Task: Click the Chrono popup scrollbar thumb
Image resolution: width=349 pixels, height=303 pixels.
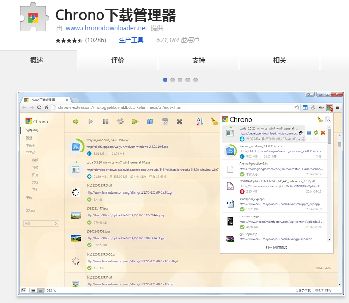Action: (x=329, y=136)
